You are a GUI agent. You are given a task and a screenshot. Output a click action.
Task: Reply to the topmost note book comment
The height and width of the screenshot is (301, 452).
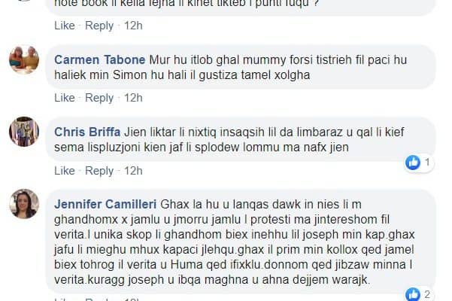click(x=99, y=26)
